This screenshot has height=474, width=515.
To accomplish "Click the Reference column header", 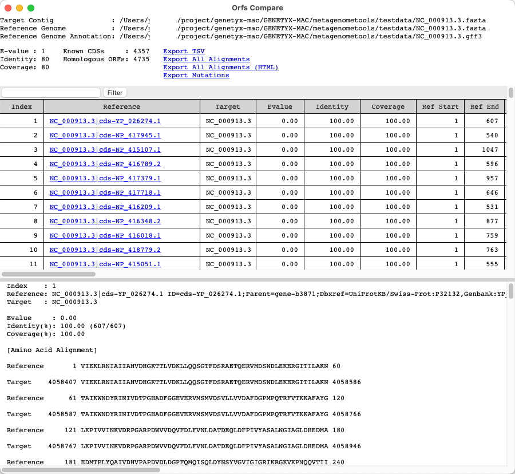I will pos(121,106).
